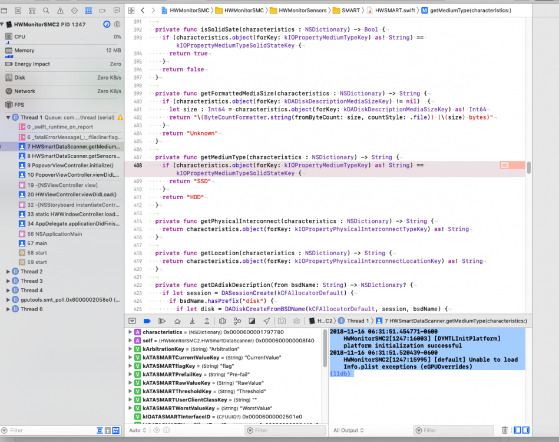Expand Thread 2
The height and width of the screenshot is (442, 559).
click(x=8, y=272)
